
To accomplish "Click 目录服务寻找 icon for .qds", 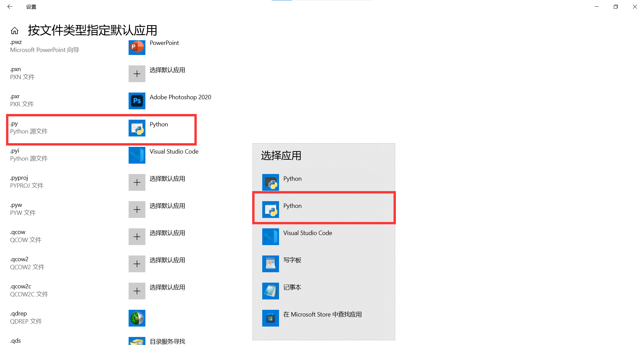I will pos(137,341).
